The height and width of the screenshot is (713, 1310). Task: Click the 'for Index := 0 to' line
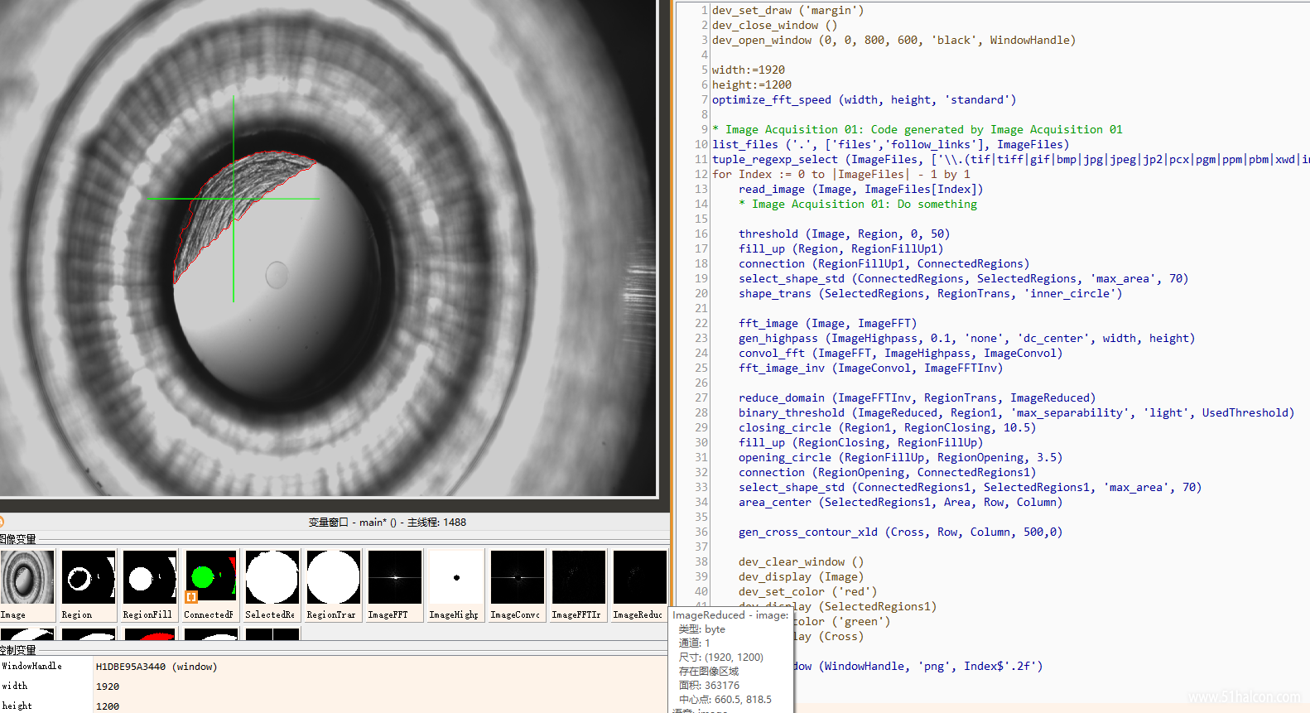point(840,174)
